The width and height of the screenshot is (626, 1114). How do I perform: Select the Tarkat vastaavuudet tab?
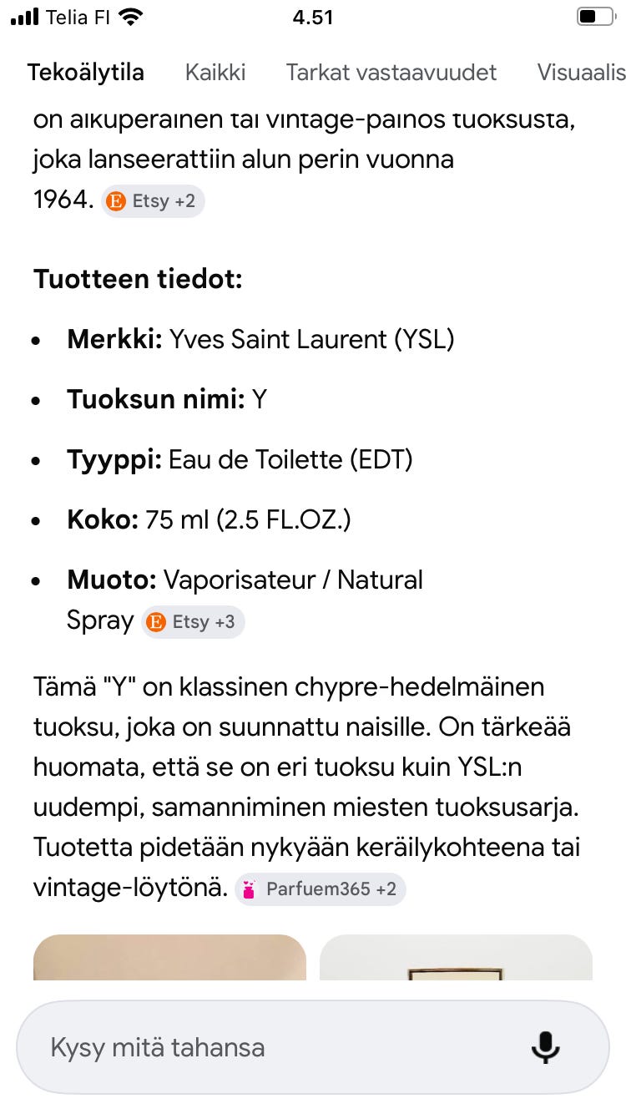point(391,73)
